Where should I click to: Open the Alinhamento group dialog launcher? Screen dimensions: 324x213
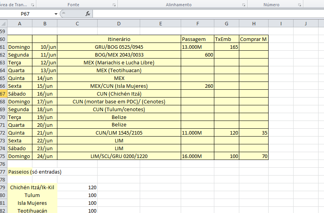pyautogui.click(x=244, y=5)
